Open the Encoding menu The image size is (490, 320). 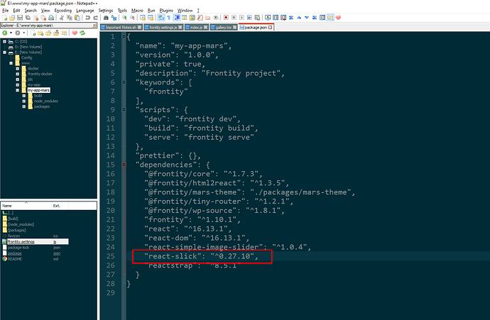coord(62,11)
